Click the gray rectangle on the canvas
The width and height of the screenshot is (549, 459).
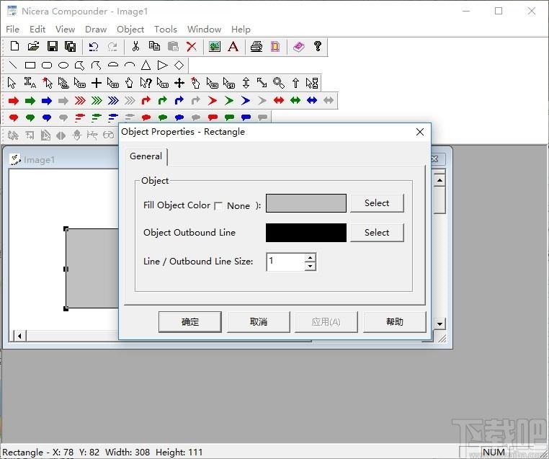92,269
